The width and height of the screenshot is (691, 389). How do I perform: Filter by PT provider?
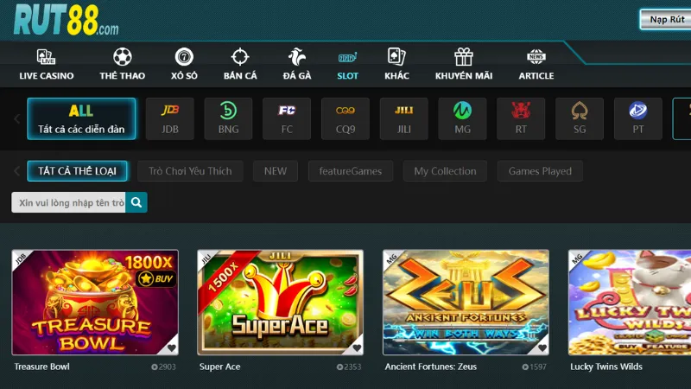638,118
